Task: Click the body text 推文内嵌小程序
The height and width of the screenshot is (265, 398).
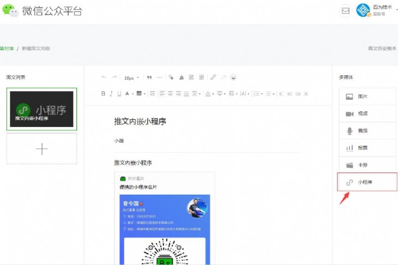Action: coord(133,162)
